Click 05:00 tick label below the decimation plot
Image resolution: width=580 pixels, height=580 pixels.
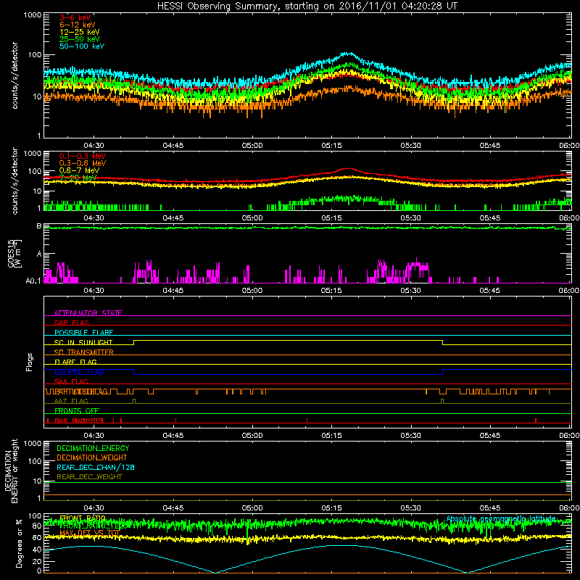(x=252, y=508)
